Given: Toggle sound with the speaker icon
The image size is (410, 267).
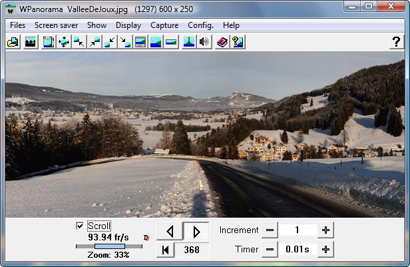Looking at the screenshot, I should click(204, 42).
